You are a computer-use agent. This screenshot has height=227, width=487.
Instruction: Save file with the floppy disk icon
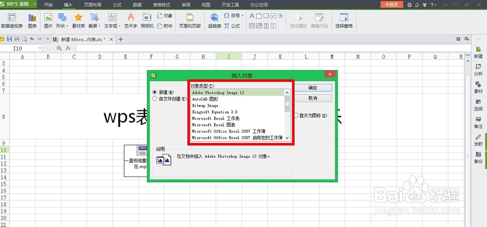tap(9, 39)
